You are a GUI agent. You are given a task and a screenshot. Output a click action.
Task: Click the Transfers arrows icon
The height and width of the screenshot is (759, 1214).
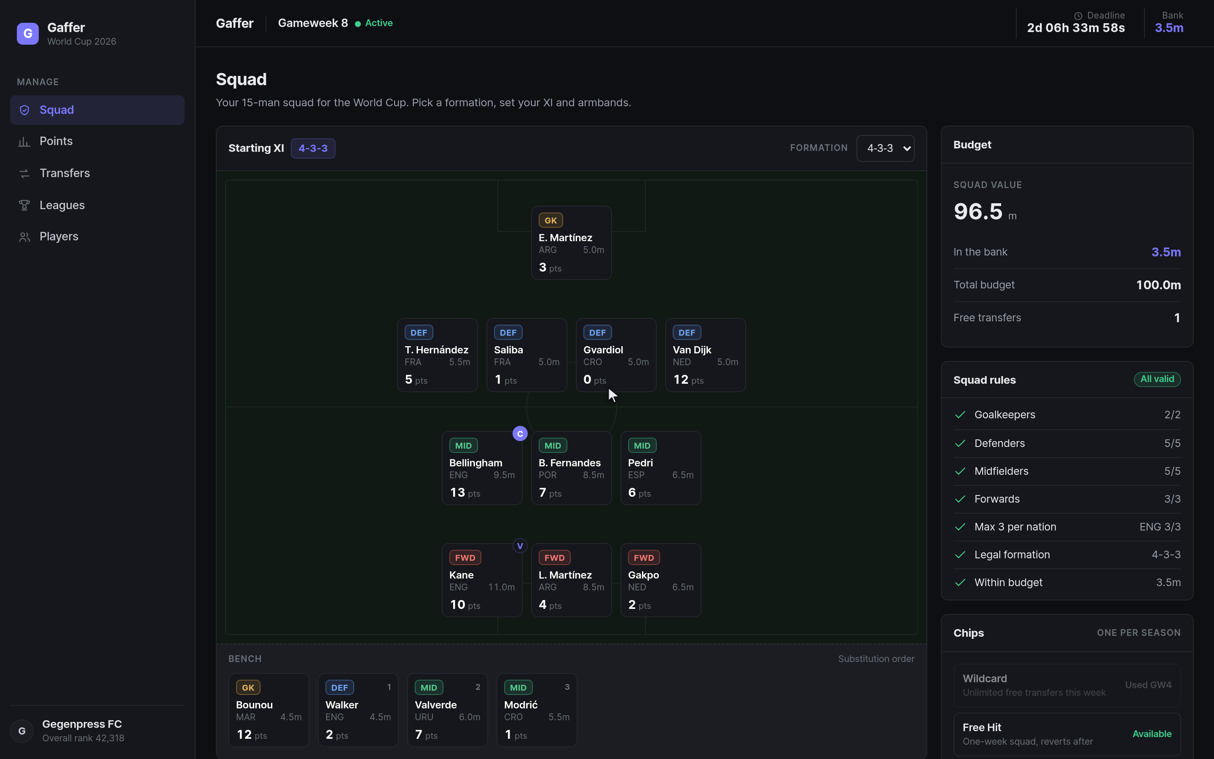point(24,174)
